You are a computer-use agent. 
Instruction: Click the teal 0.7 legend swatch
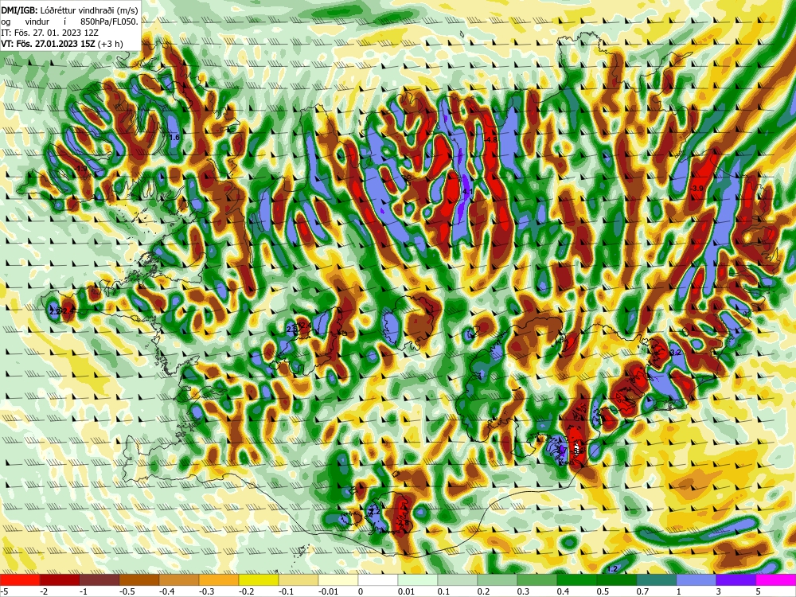(x=657, y=579)
